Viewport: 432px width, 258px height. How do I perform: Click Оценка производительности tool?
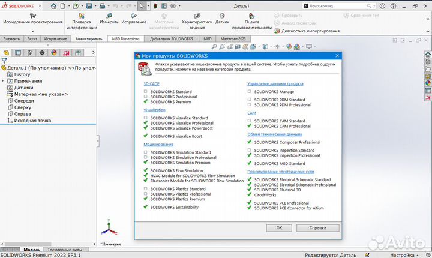click(252, 21)
